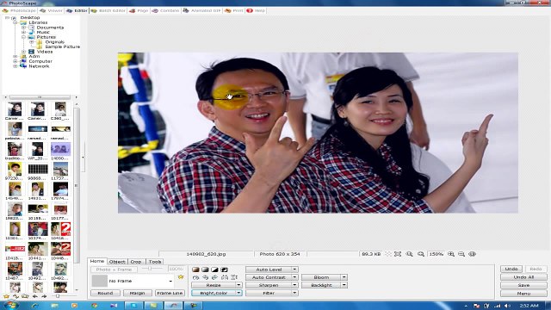Open the Auto Level dropdown arrow
The width and height of the screenshot is (551, 310).
coord(294,270)
